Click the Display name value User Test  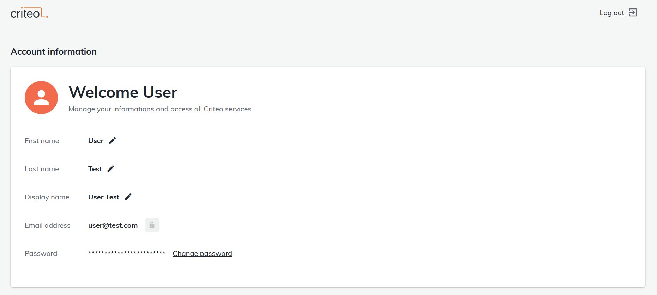[x=104, y=197]
